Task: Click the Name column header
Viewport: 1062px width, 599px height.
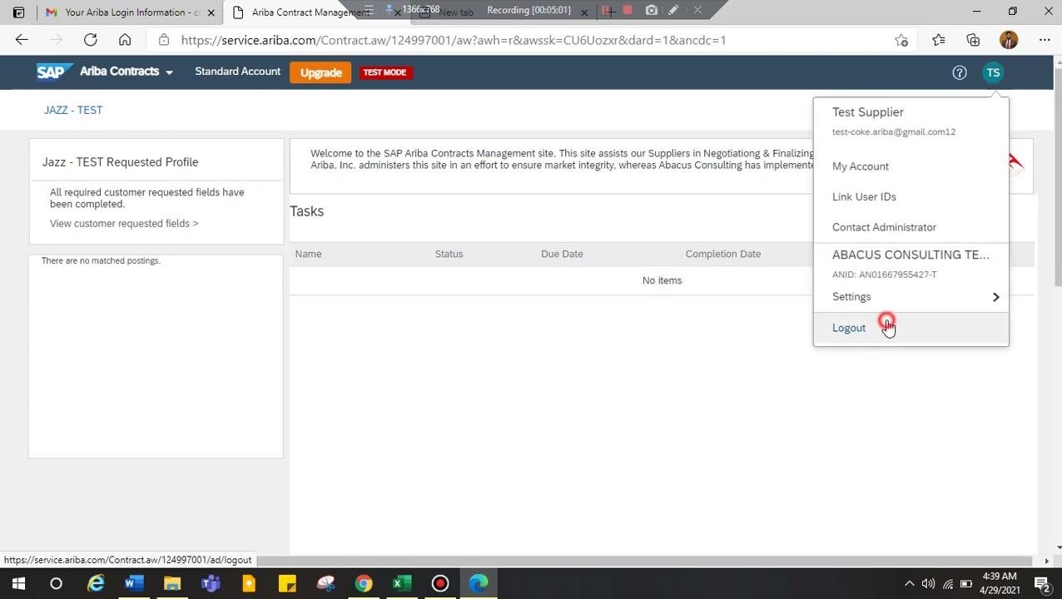Action: tap(308, 254)
